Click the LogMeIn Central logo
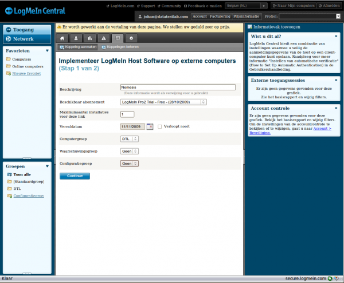Image resolution: width=344 pixels, height=283 pixels. point(35,11)
